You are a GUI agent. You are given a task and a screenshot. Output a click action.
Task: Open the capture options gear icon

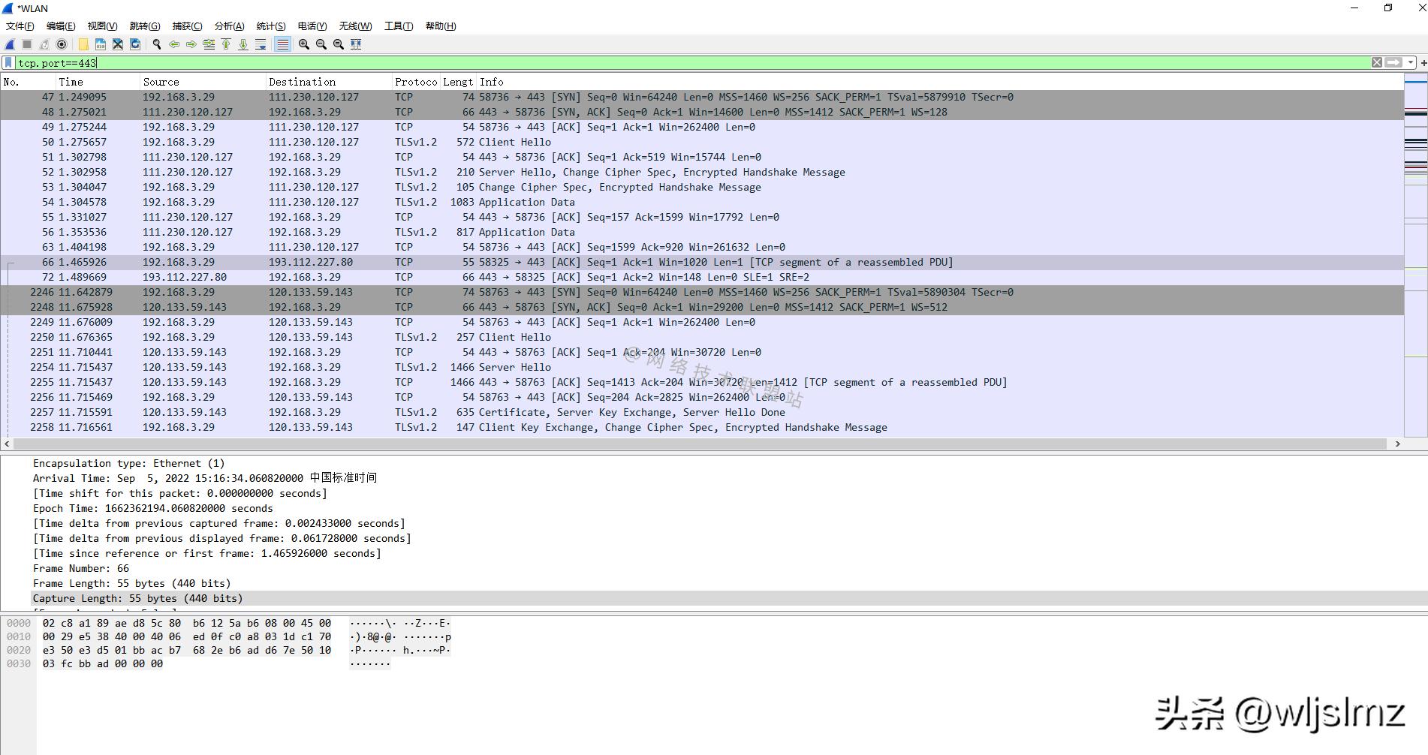pyautogui.click(x=62, y=44)
